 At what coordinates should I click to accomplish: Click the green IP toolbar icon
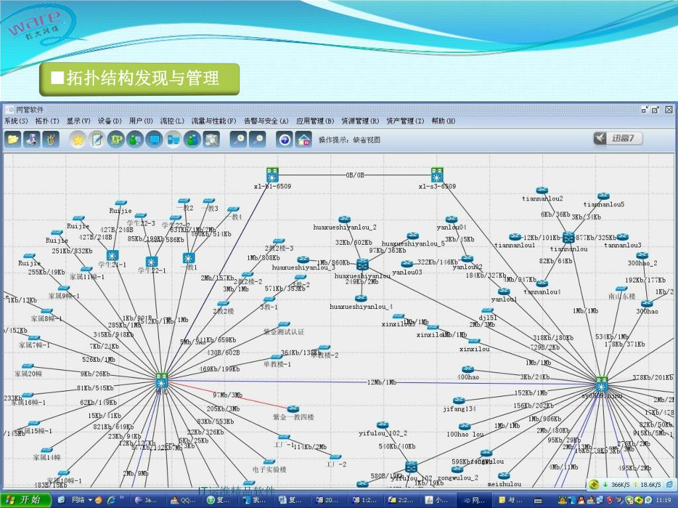116,139
